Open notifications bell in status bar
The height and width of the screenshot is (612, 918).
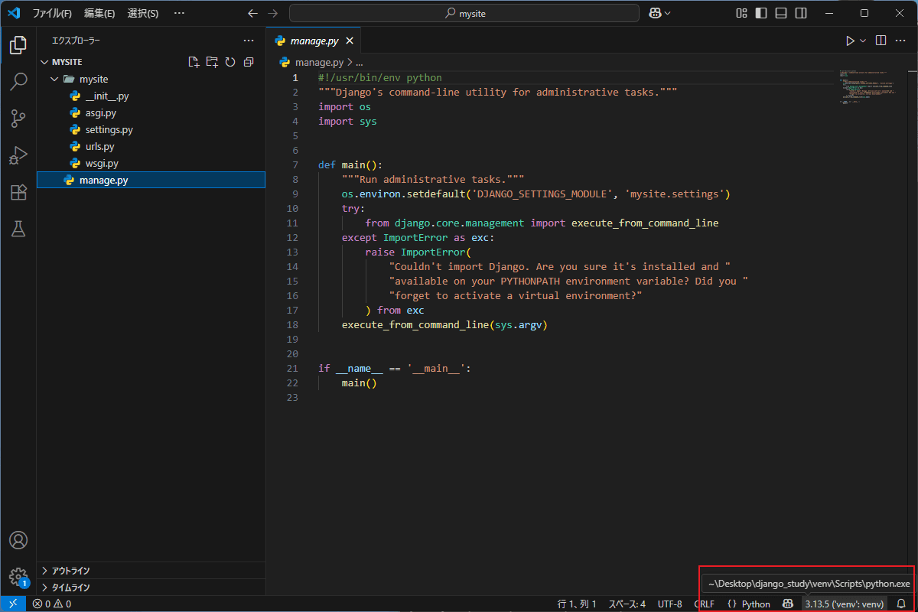click(901, 604)
